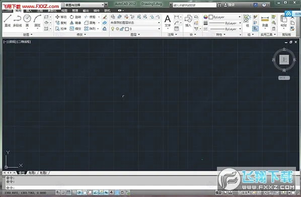Click the 镜像 mirror tool

76,23
